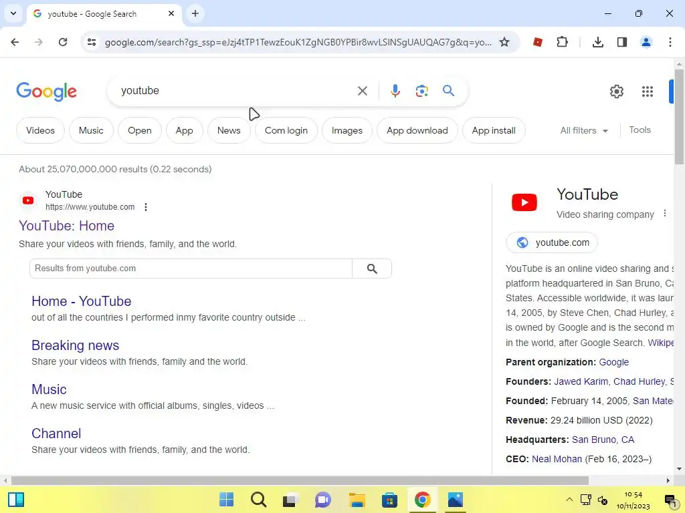Open the Channel sitelink
685x513 pixels.
coord(56,434)
